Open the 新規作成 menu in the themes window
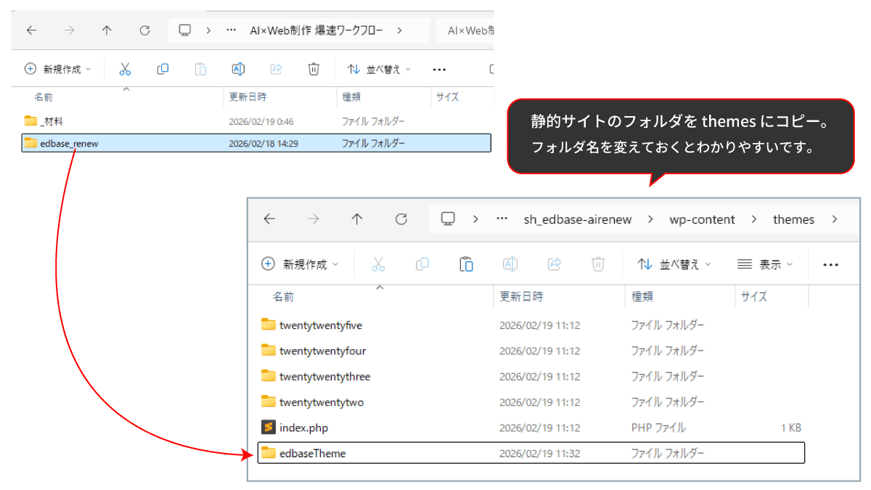The image size is (871, 490). click(300, 264)
